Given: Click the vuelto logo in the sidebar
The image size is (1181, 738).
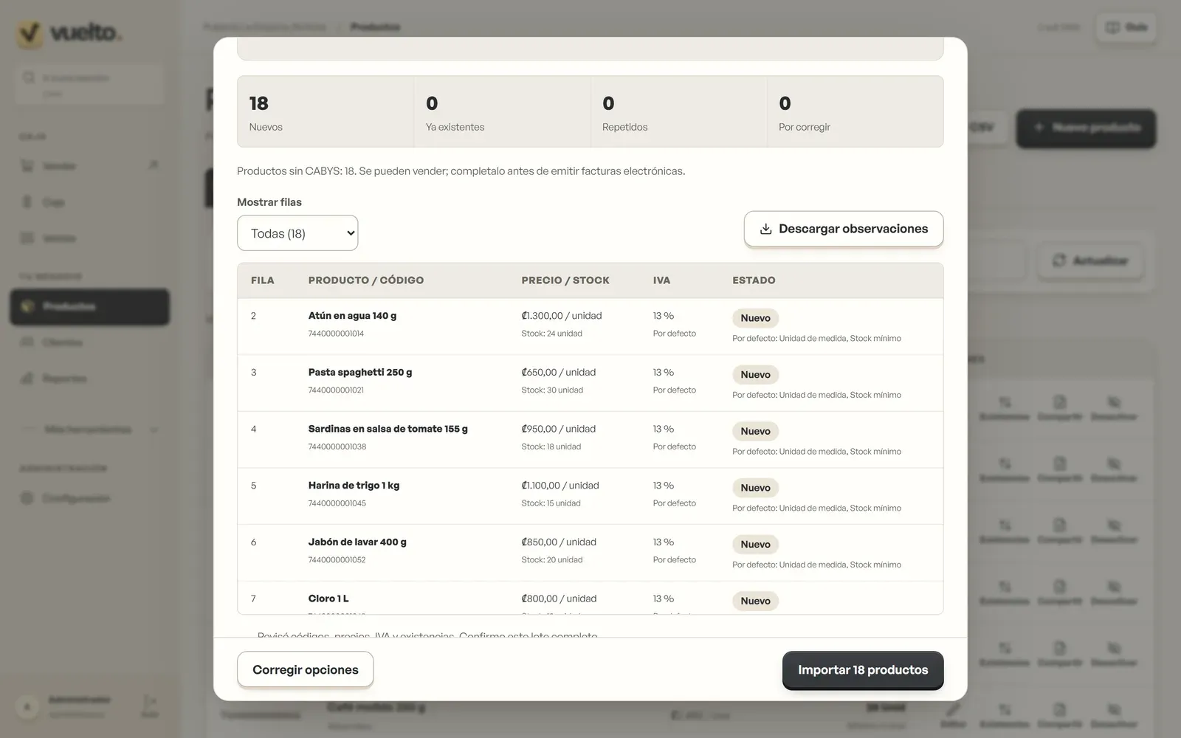Looking at the screenshot, I should point(69,33).
